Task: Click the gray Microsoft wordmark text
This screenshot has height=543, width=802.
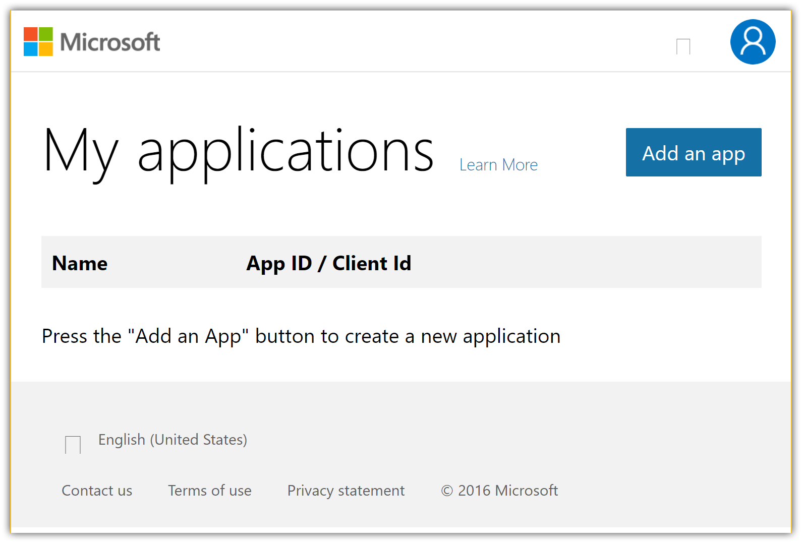Action: (x=110, y=42)
